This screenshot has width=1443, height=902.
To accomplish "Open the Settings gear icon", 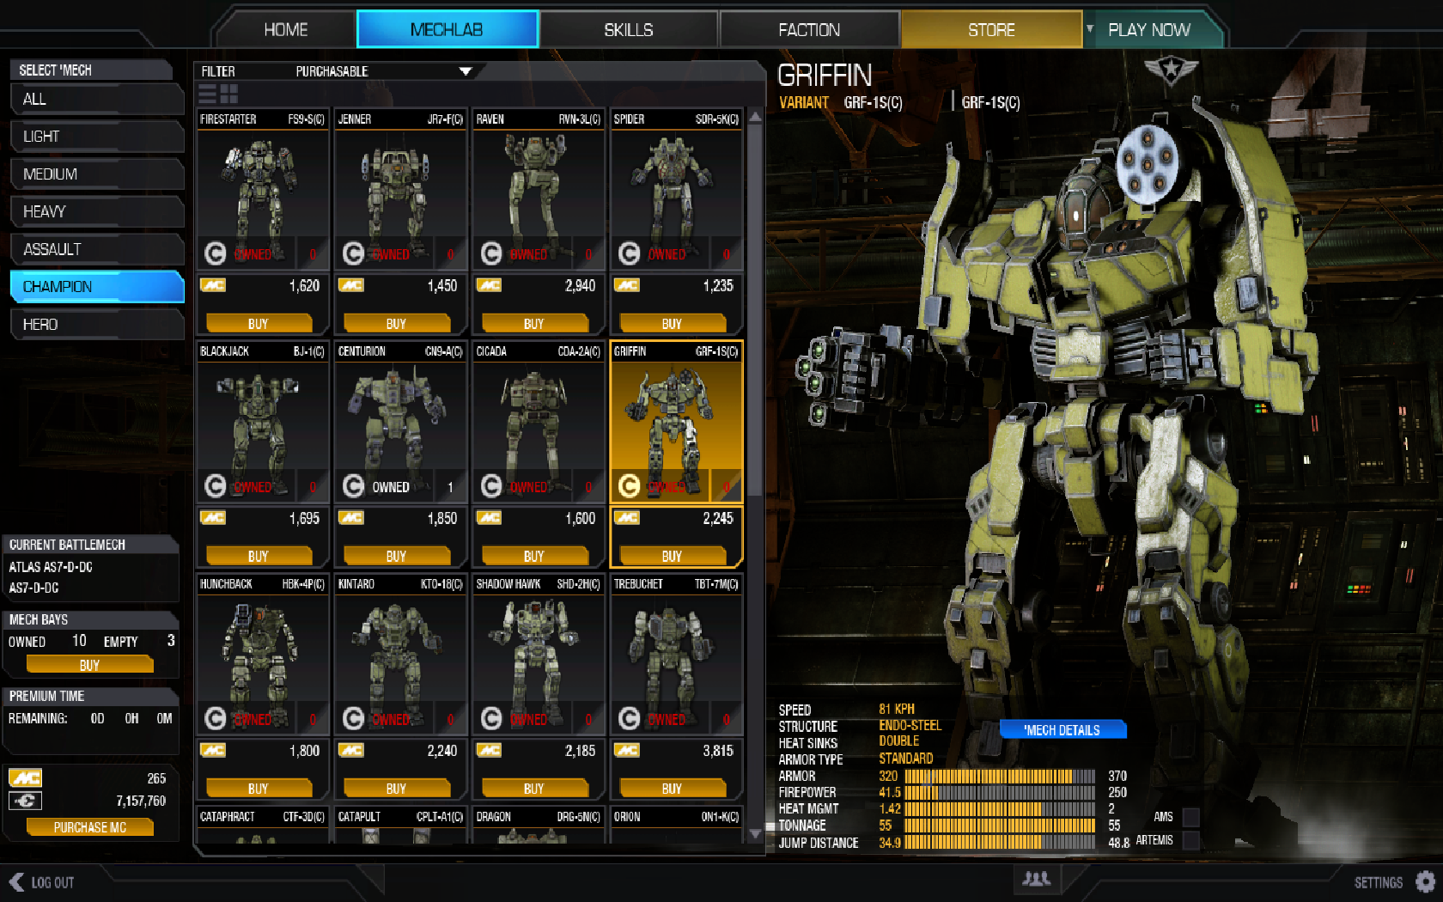I will click(1425, 881).
